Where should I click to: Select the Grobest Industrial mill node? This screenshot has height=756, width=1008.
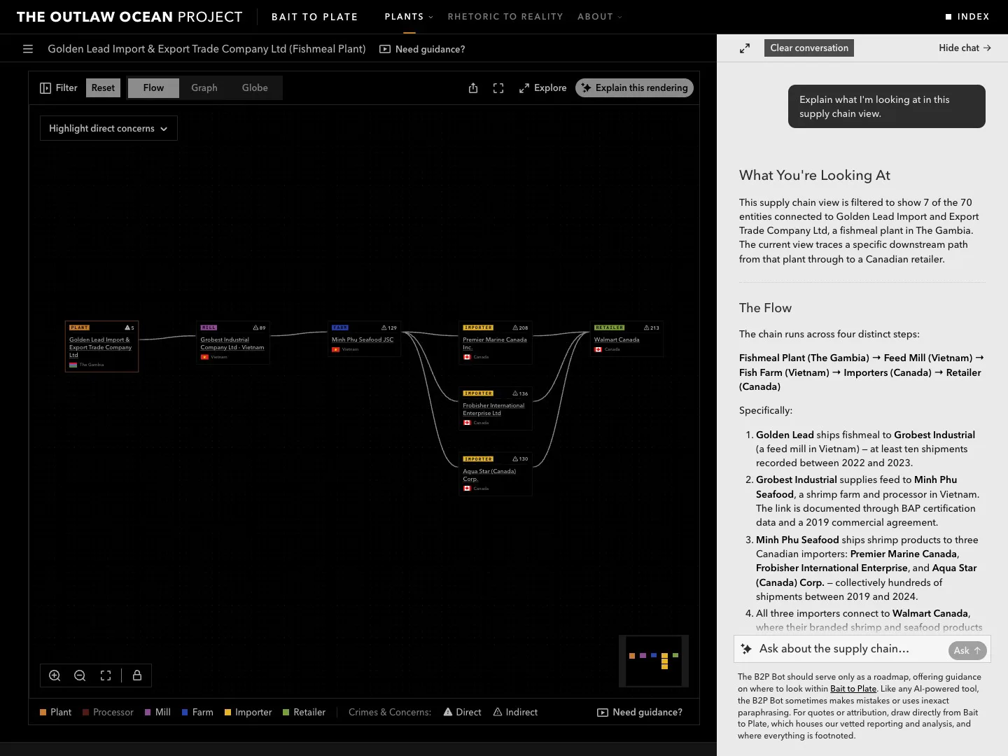(233, 342)
